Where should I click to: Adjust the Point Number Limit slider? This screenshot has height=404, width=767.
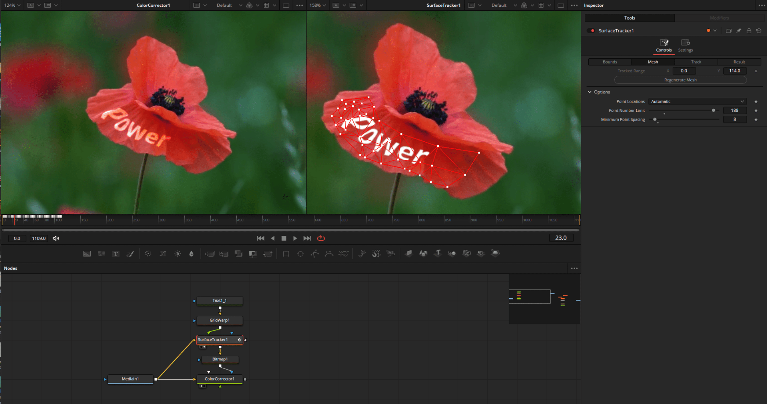coord(713,110)
